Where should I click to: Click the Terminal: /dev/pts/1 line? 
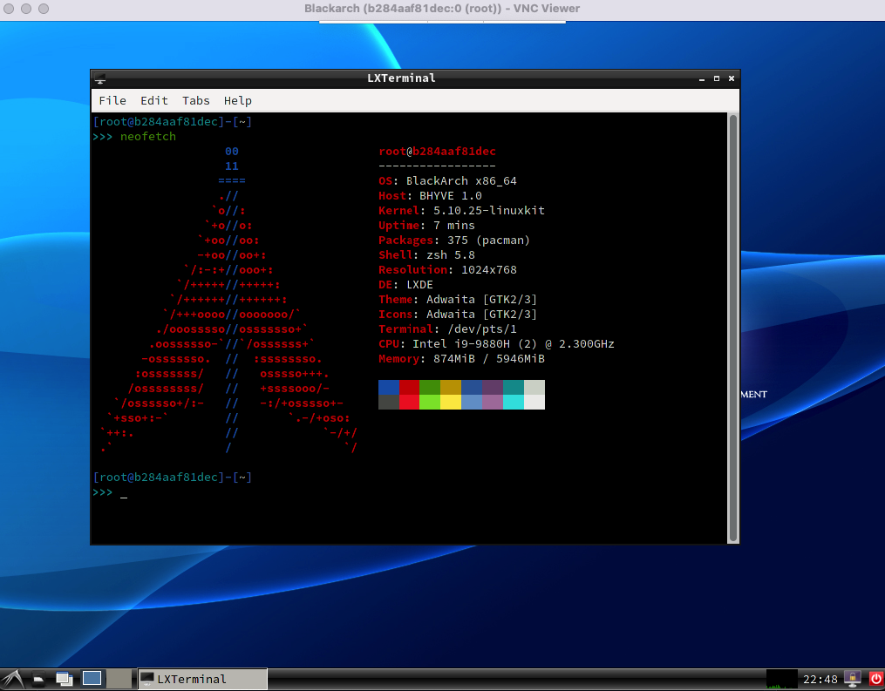pyautogui.click(x=447, y=329)
